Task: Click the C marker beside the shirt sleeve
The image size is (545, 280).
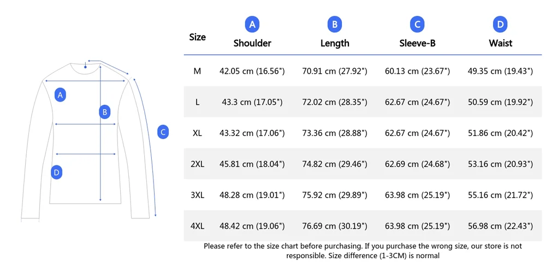Action: coord(163,132)
